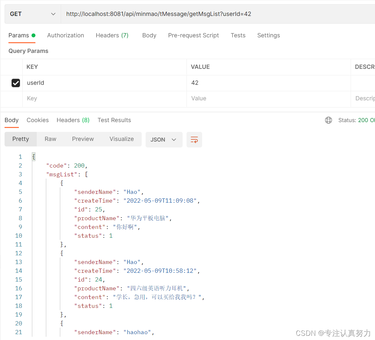The width and height of the screenshot is (375, 340).
Task: Click the Query Params heading
Action: click(x=28, y=51)
